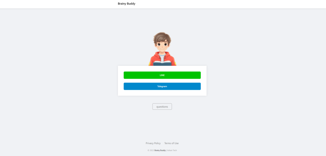Select the word LINE on green button
Viewport: 326px width, 156px height.
162,75
